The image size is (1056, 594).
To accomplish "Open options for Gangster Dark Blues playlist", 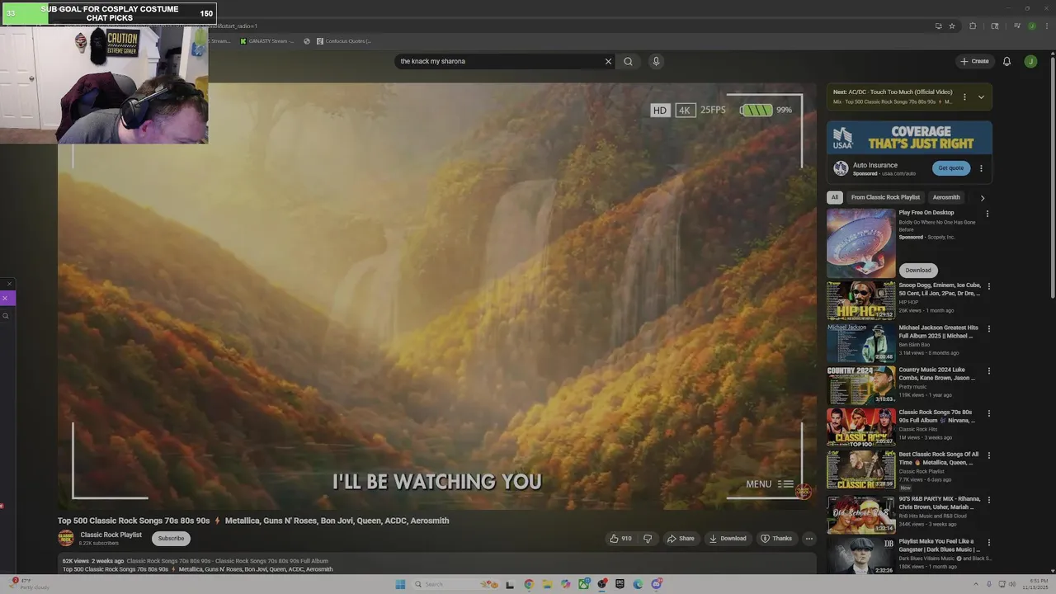I will point(988,542).
